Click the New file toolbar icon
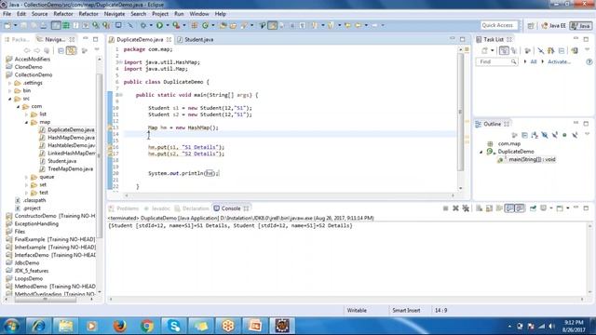Screen dimensions: 596x335 [x=7, y=25]
